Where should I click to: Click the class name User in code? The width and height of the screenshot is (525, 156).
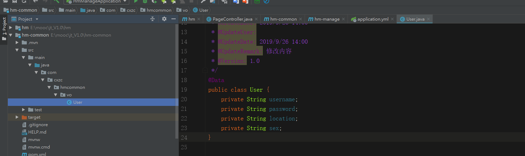[256, 90]
